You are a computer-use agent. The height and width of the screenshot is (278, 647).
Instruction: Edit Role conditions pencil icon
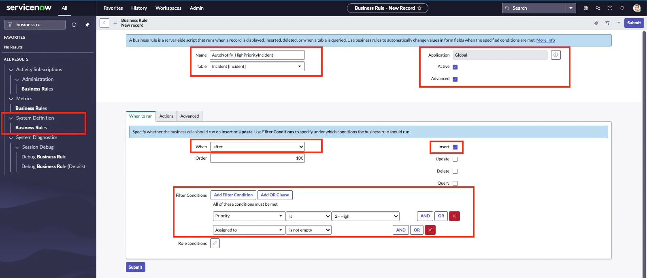coord(215,243)
